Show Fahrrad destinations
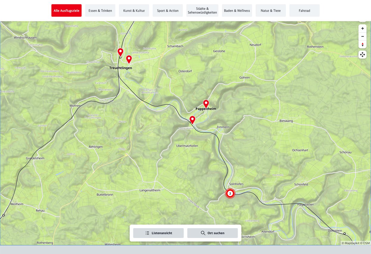Viewport: 371px width, 254px height. pyautogui.click(x=304, y=11)
